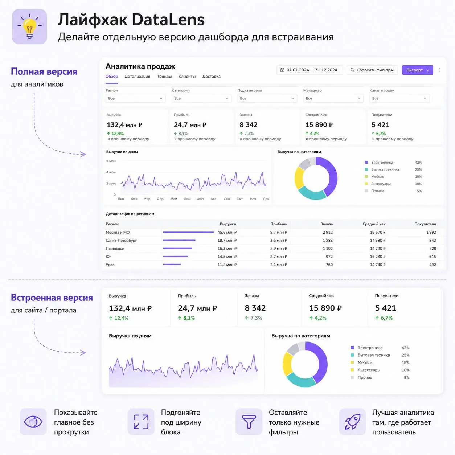Open the Регион filter dropdown
This screenshot has width=455, height=455.
(136, 98)
